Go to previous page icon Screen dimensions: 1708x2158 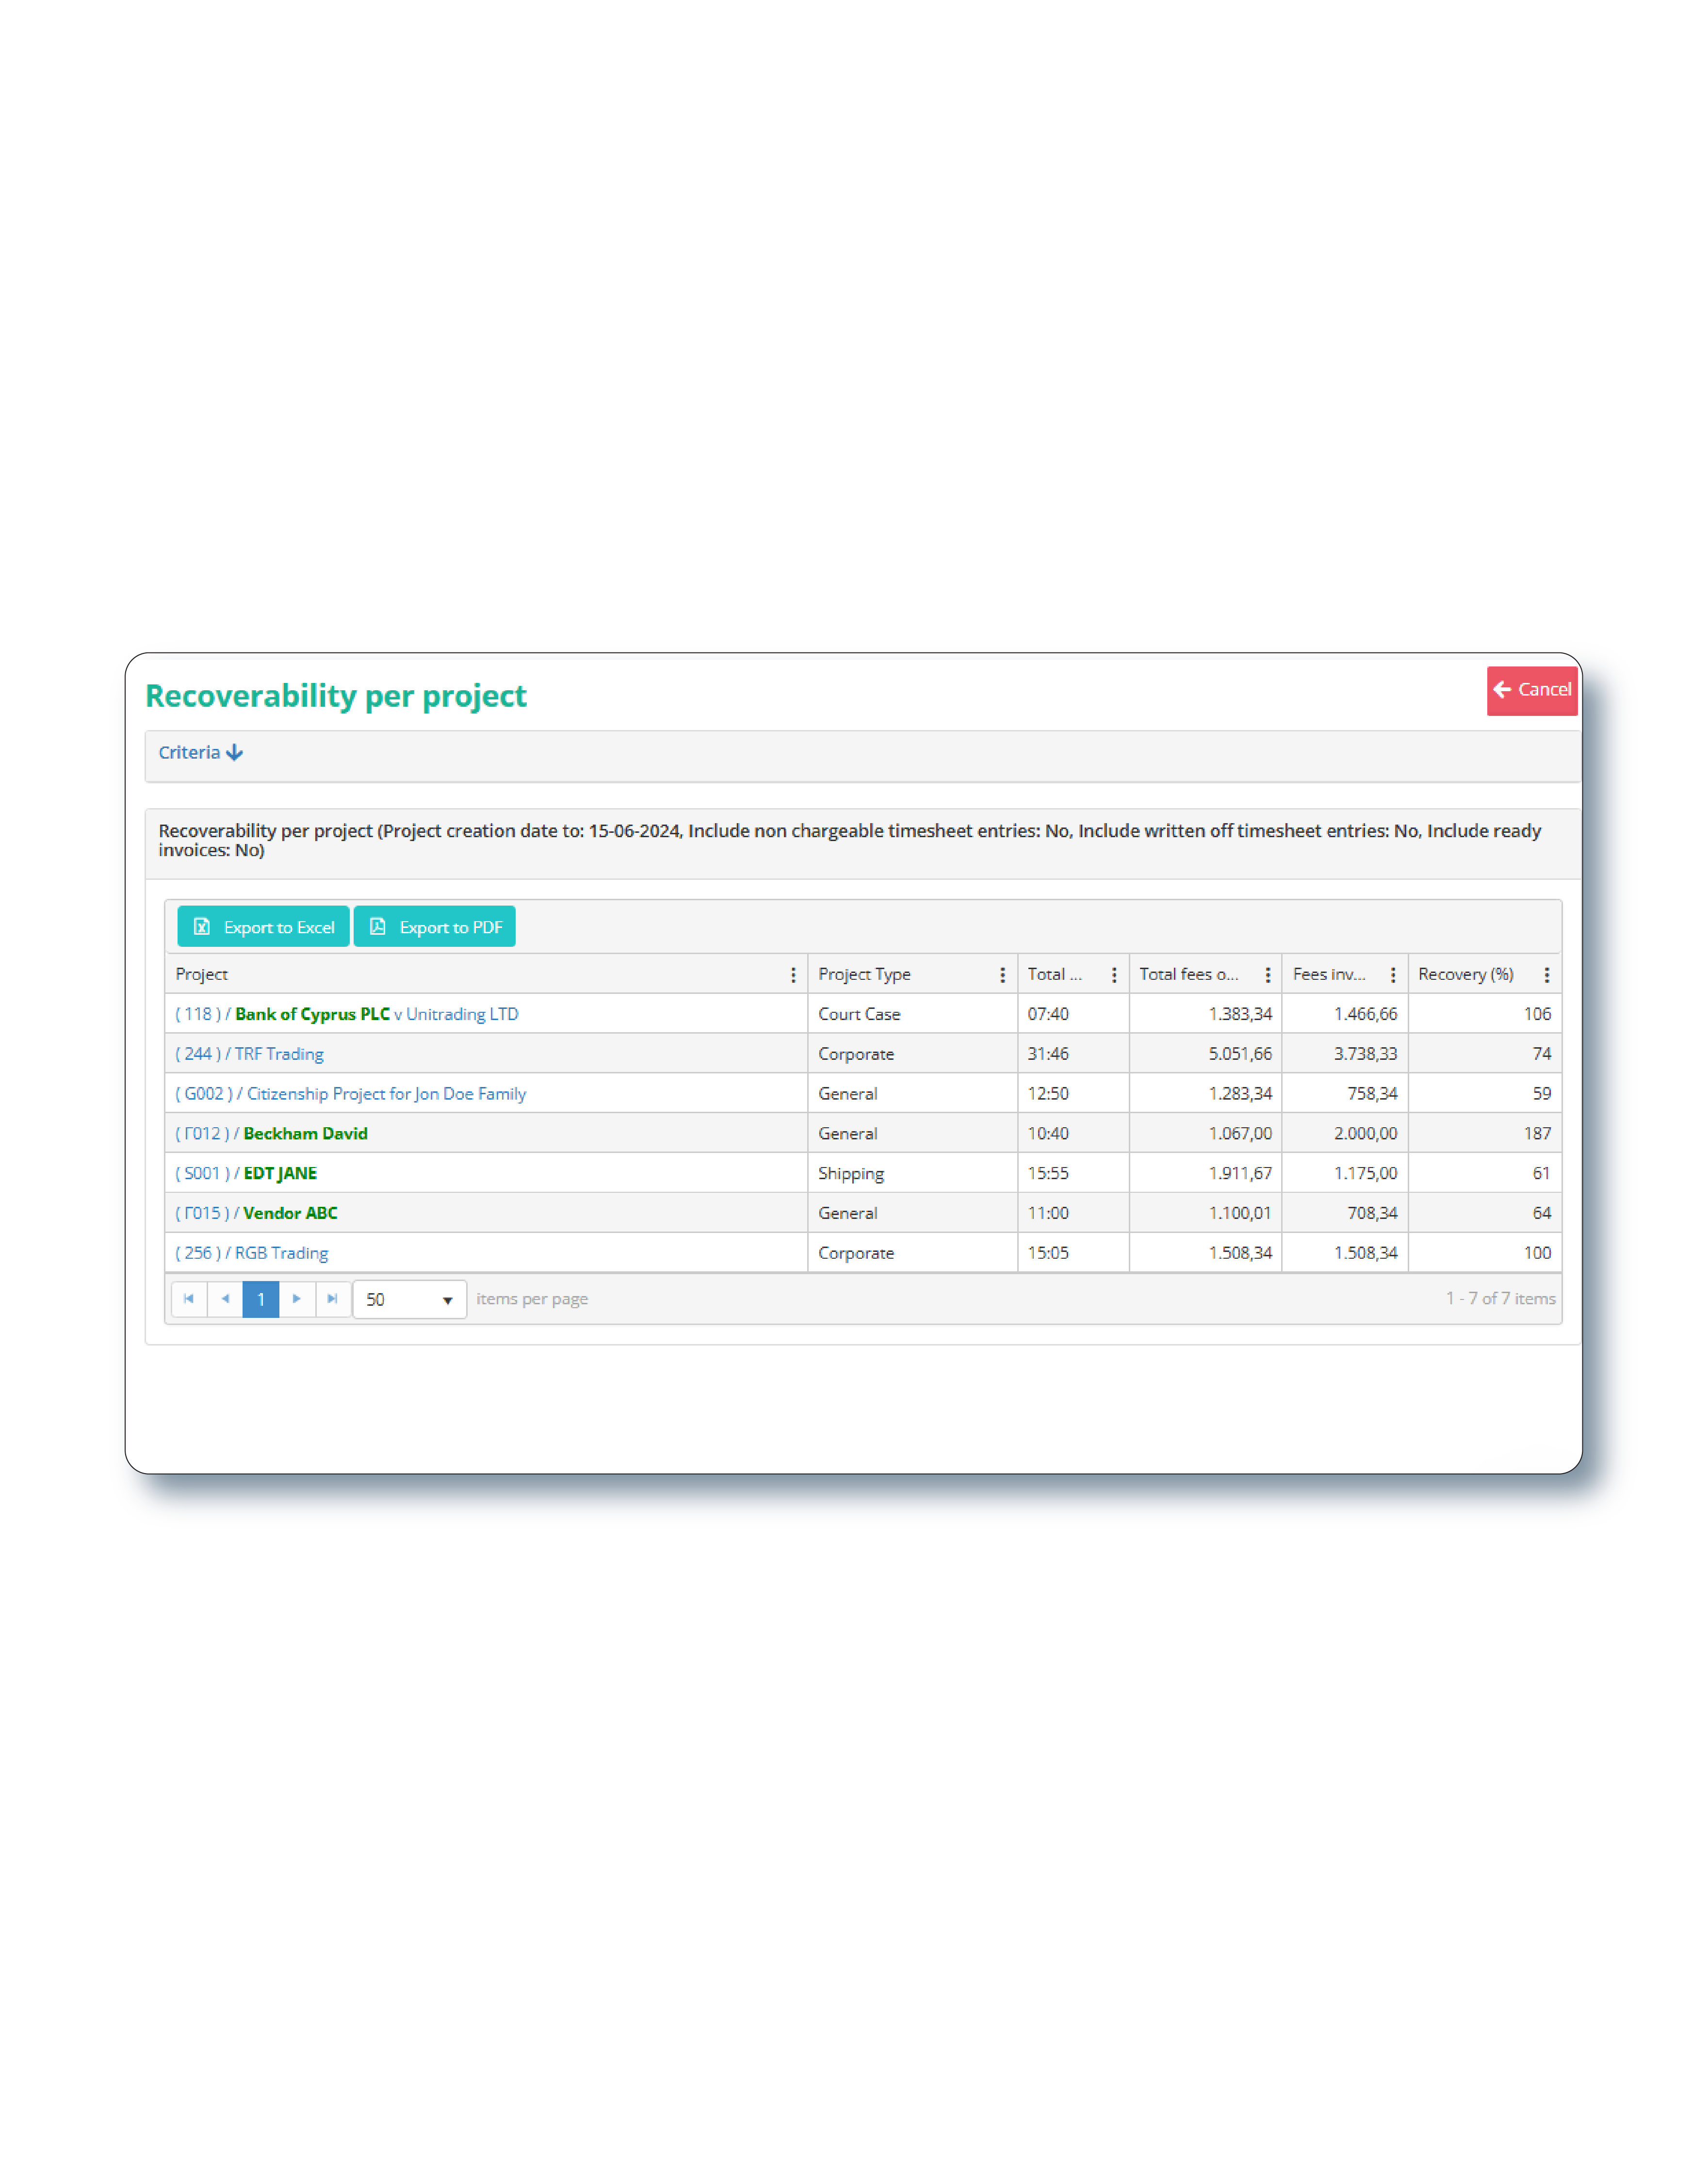(225, 1299)
